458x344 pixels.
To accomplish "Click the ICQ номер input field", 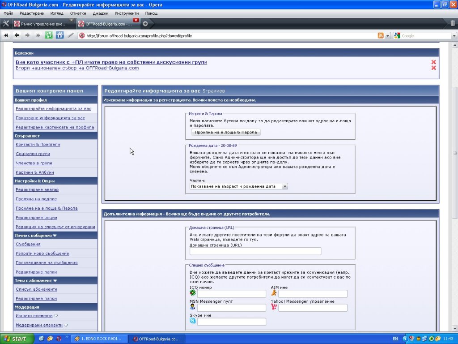I will (232, 294).
